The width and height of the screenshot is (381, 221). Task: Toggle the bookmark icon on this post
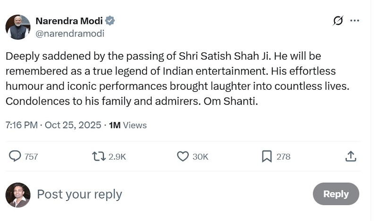pos(267,156)
